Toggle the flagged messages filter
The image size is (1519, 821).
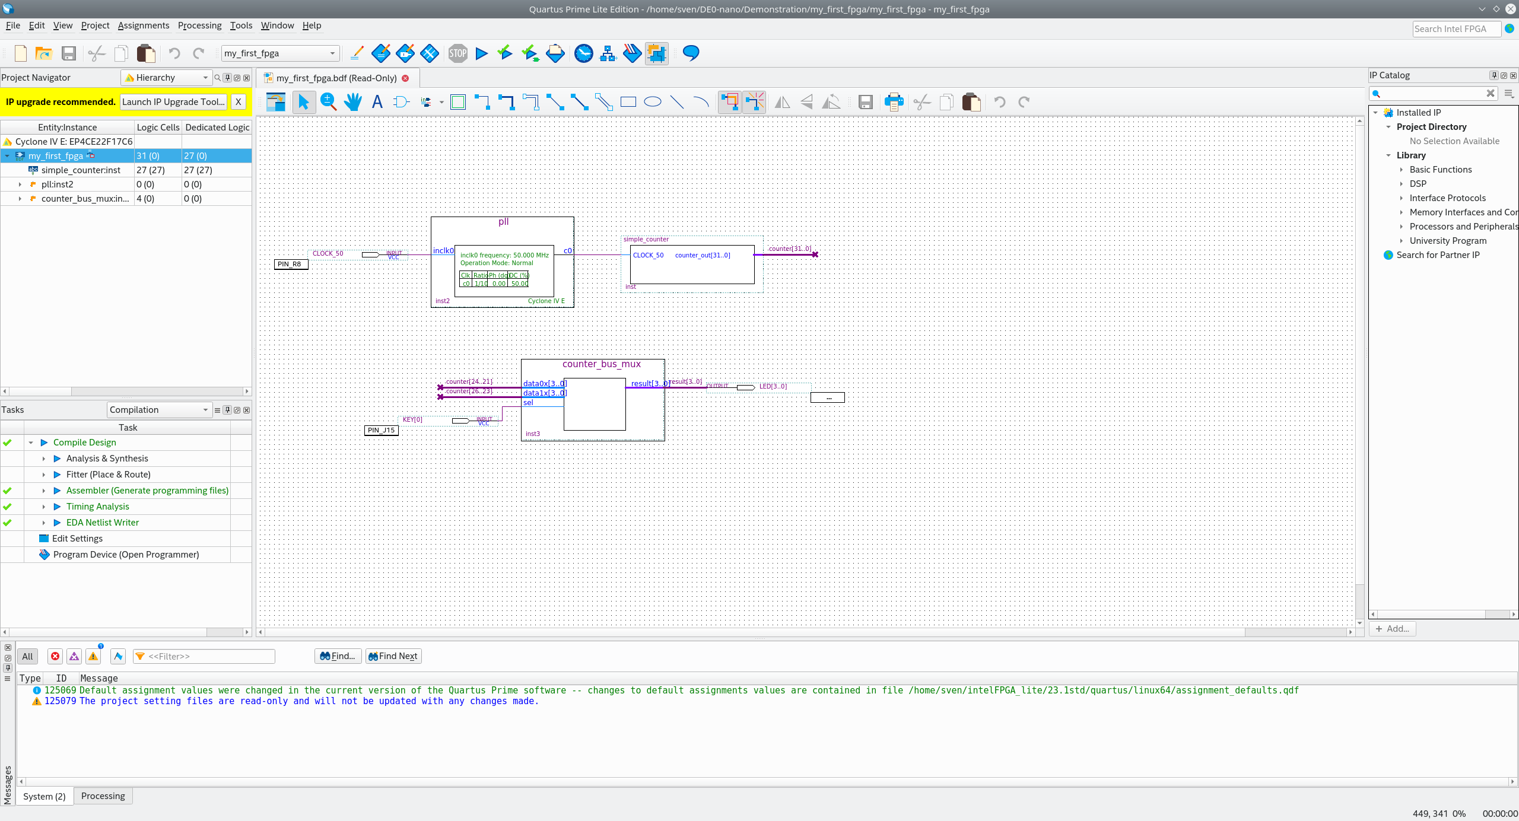118,656
